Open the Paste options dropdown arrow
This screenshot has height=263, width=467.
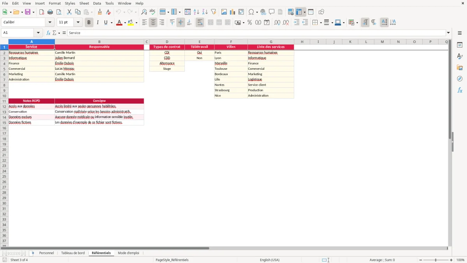pos(92,12)
